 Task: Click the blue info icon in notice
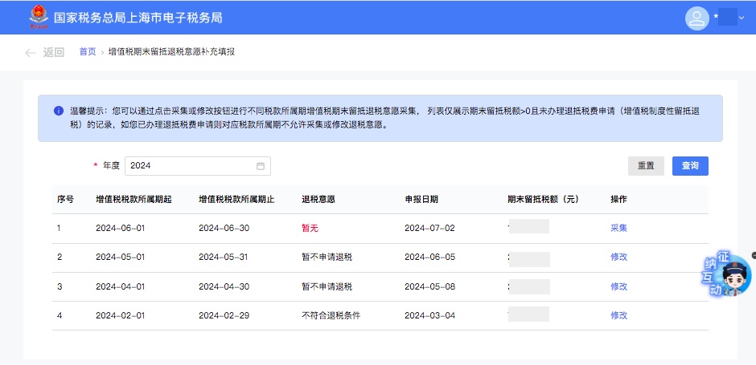(x=59, y=111)
